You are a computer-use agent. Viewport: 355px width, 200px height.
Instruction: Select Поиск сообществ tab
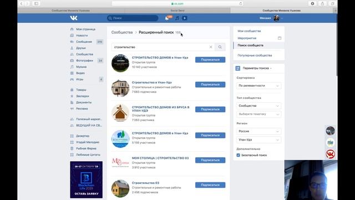[x=259, y=46]
